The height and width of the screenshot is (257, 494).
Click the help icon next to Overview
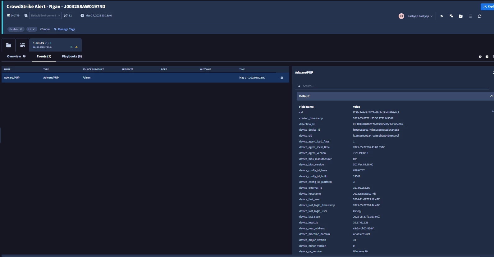coord(24,56)
